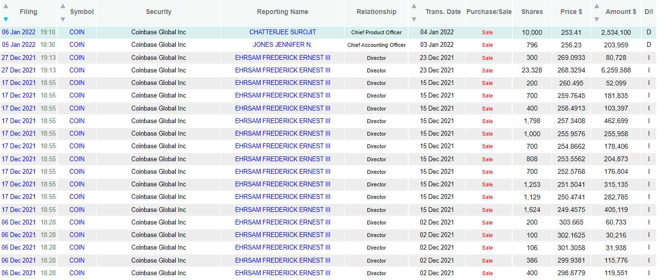This screenshot has height=280, width=659.
Task: Select the 04 Jan 2022 transaction date cell
Action: [x=437, y=32]
